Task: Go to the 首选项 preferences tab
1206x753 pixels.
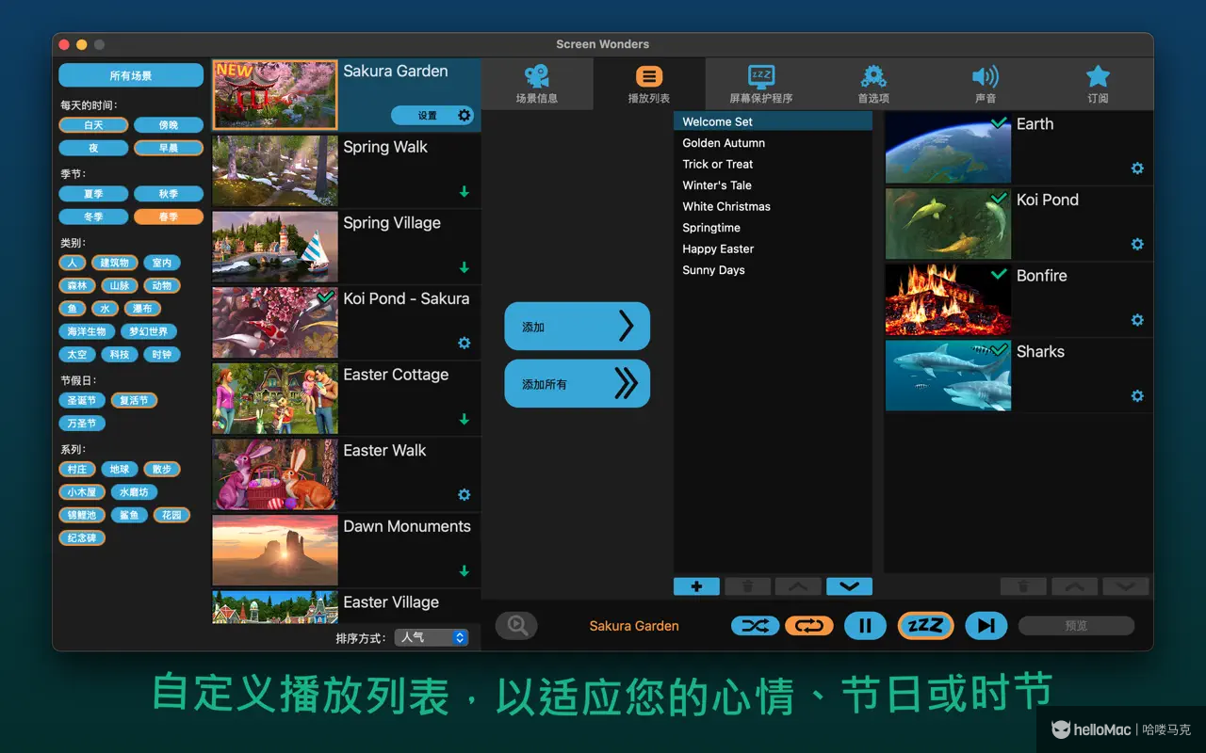Action: pyautogui.click(x=873, y=84)
